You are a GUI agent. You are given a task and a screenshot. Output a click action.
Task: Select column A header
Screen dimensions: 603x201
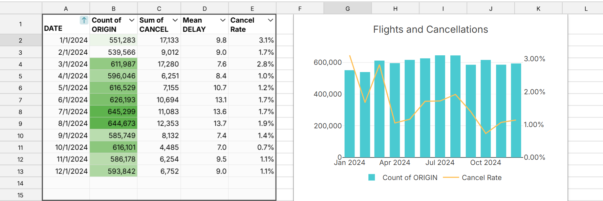(x=66, y=9)
